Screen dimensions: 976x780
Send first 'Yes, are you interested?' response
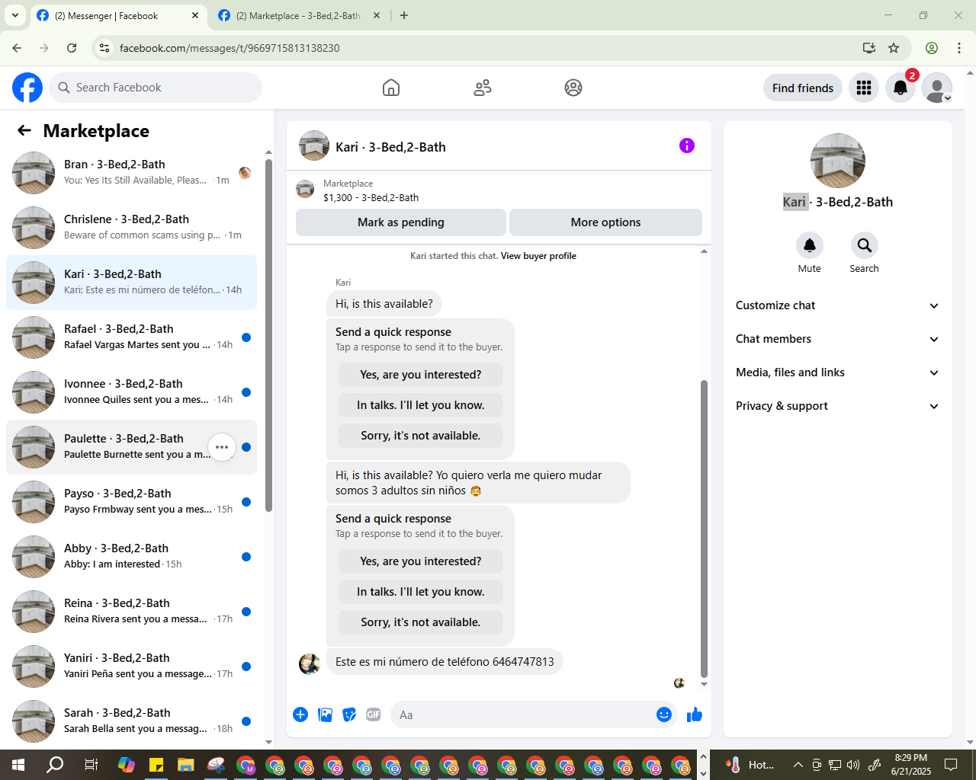click(x=421, y=375)
